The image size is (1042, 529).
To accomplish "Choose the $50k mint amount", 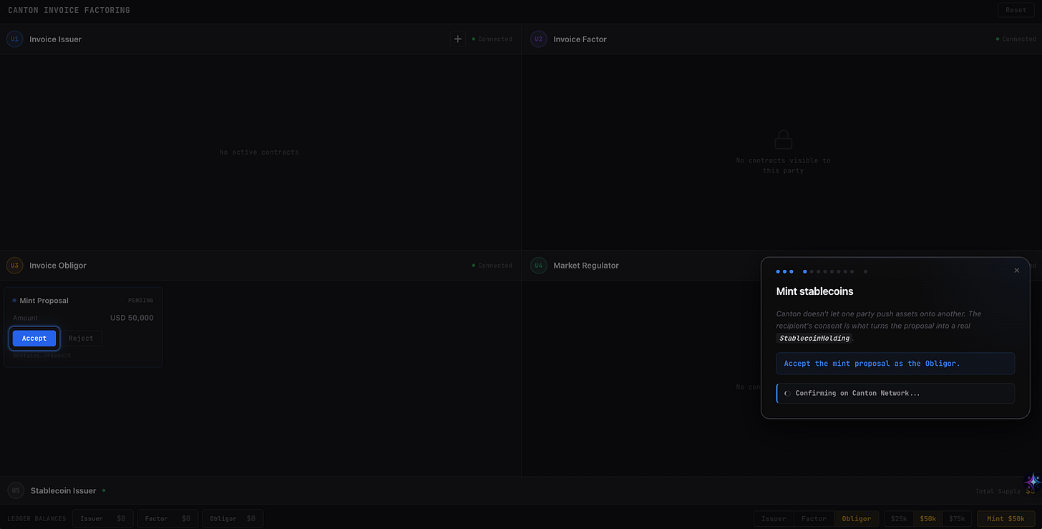I will point(928,518).
